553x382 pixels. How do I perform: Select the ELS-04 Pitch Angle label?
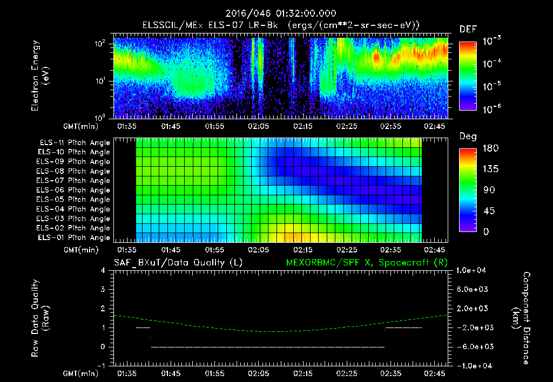coord(73,209)
